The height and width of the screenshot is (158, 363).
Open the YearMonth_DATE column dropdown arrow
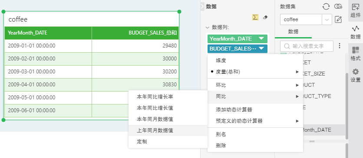coord(261,39)
